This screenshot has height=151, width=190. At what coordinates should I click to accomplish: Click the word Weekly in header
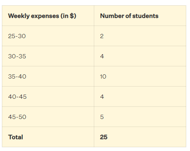click(19, 16)
